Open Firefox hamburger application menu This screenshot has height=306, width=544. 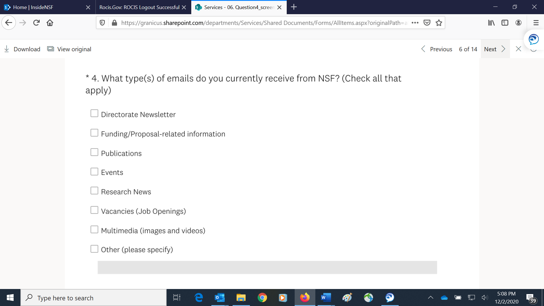click(536, 23)
